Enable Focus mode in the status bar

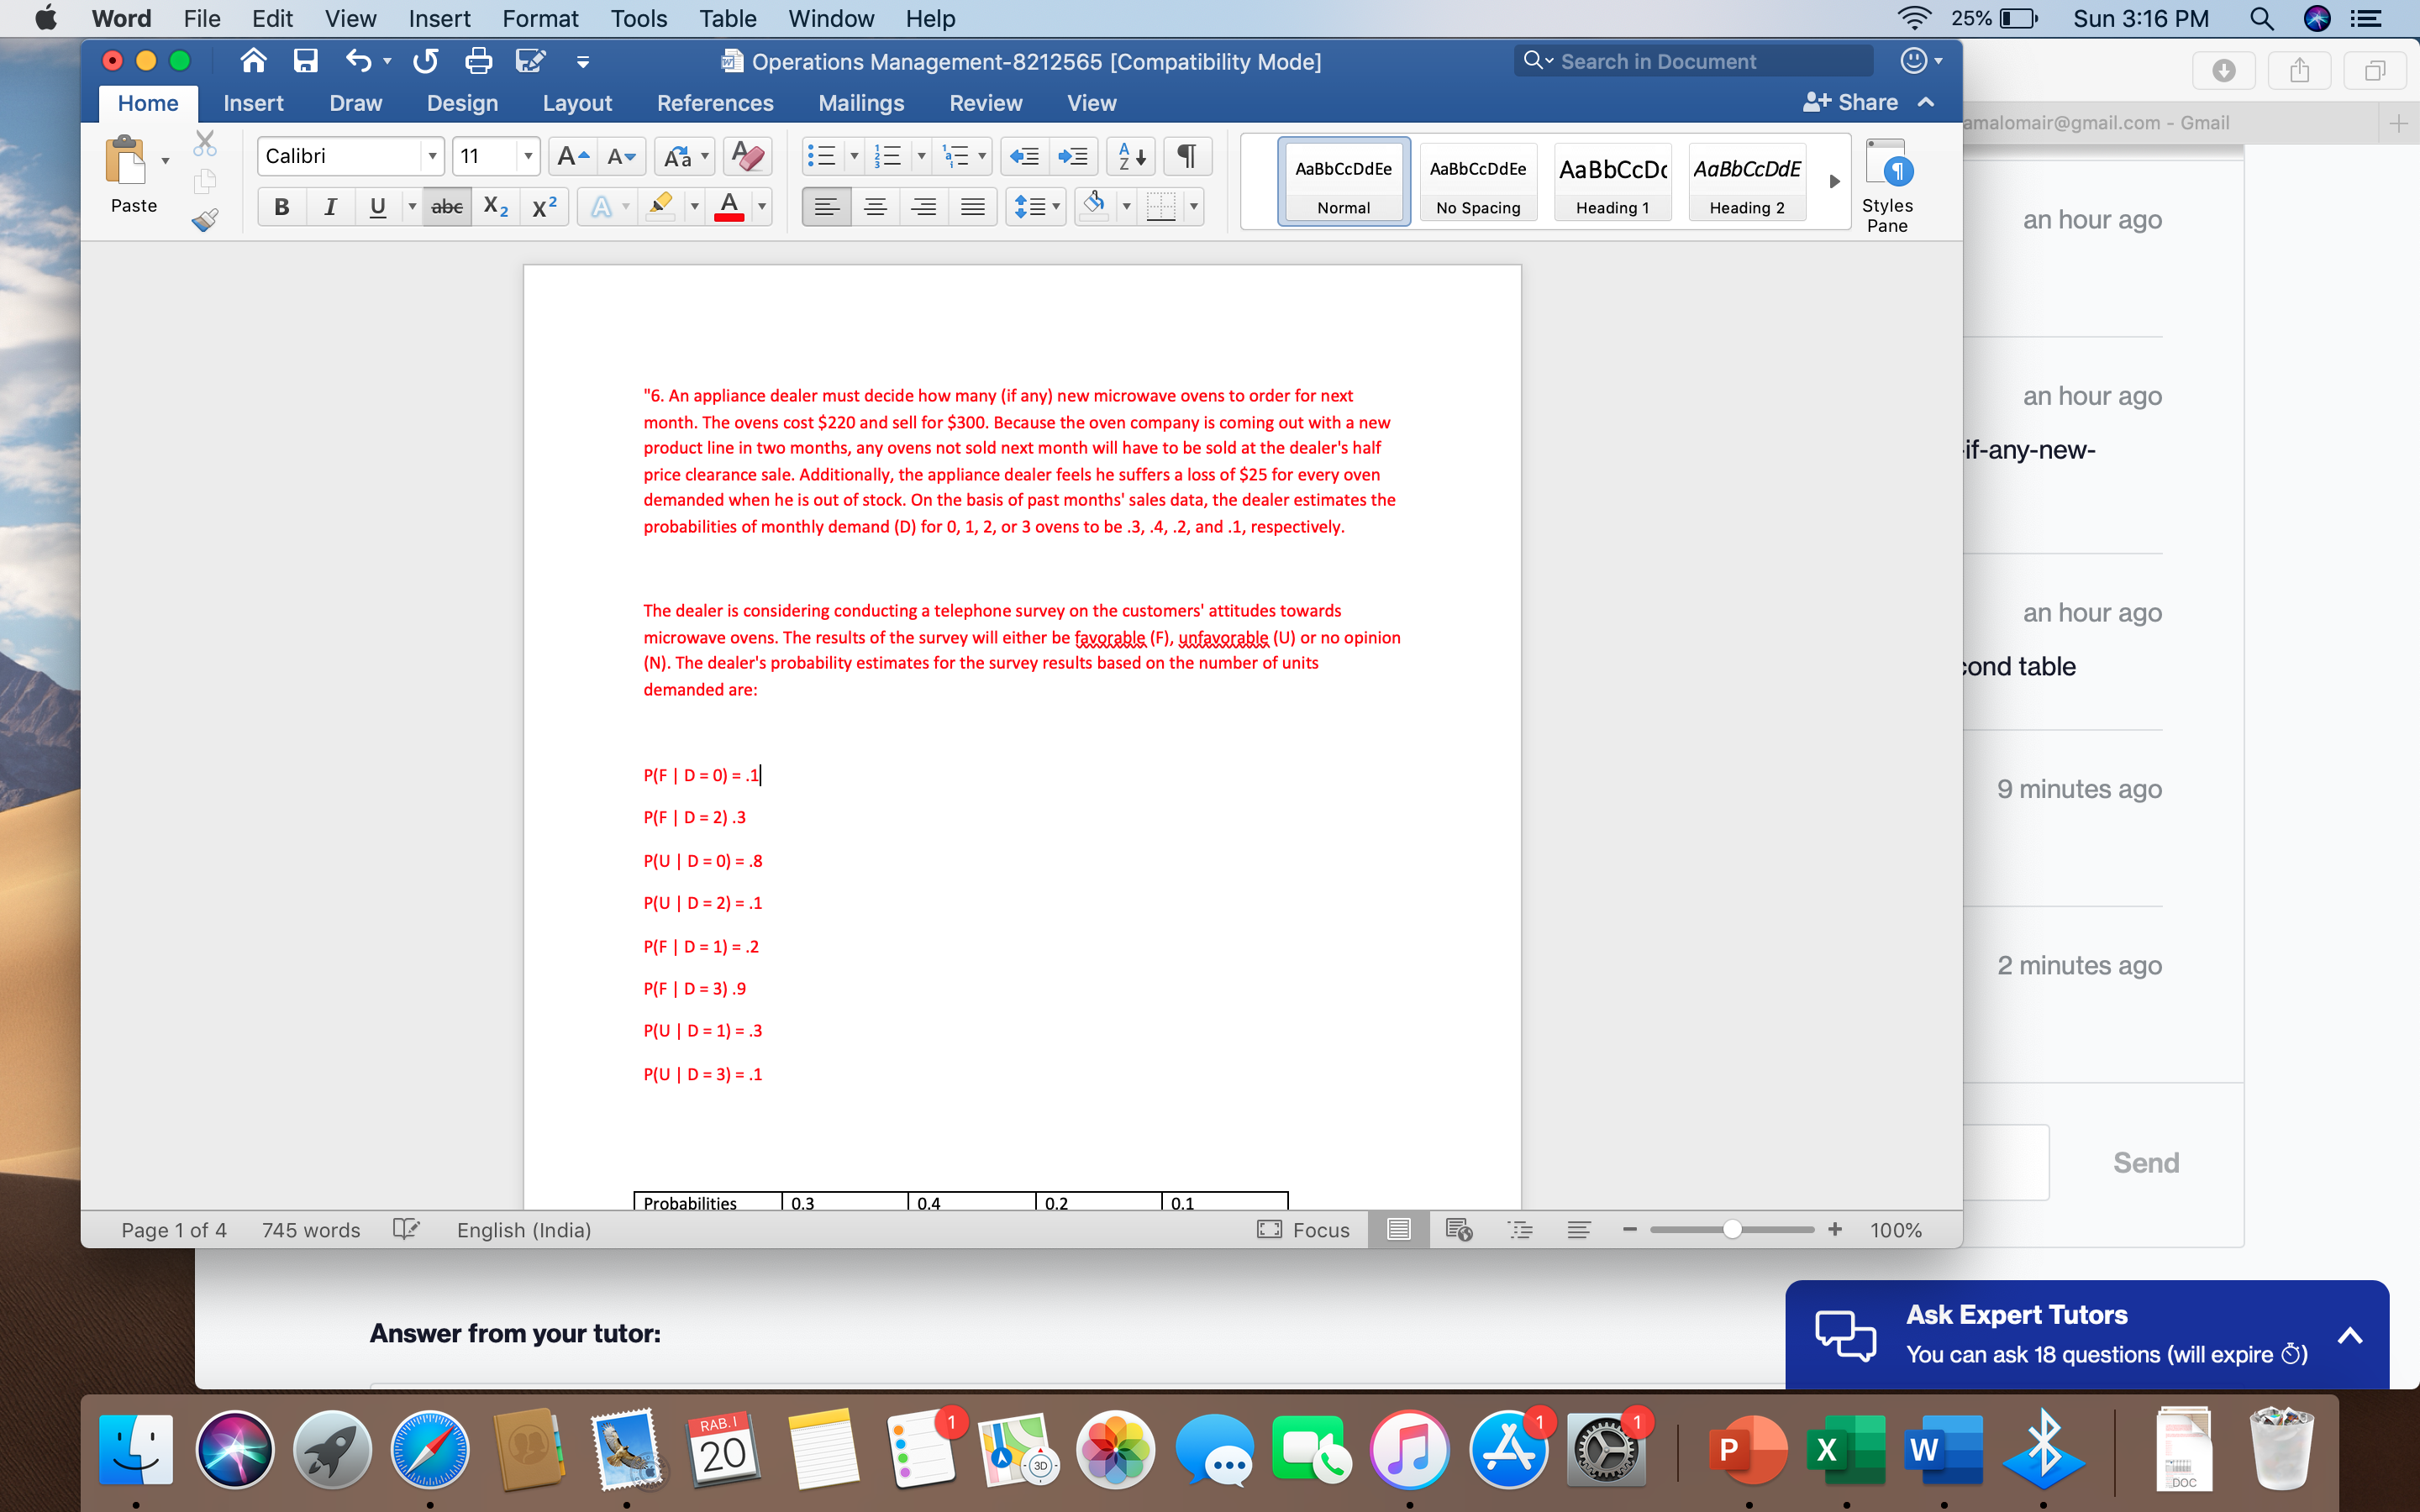pyautogui.click(x=1303, y=1230)
